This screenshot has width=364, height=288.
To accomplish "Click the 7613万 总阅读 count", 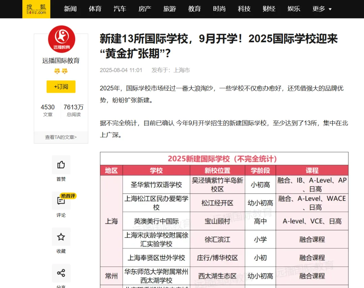I will click(73, 110).
